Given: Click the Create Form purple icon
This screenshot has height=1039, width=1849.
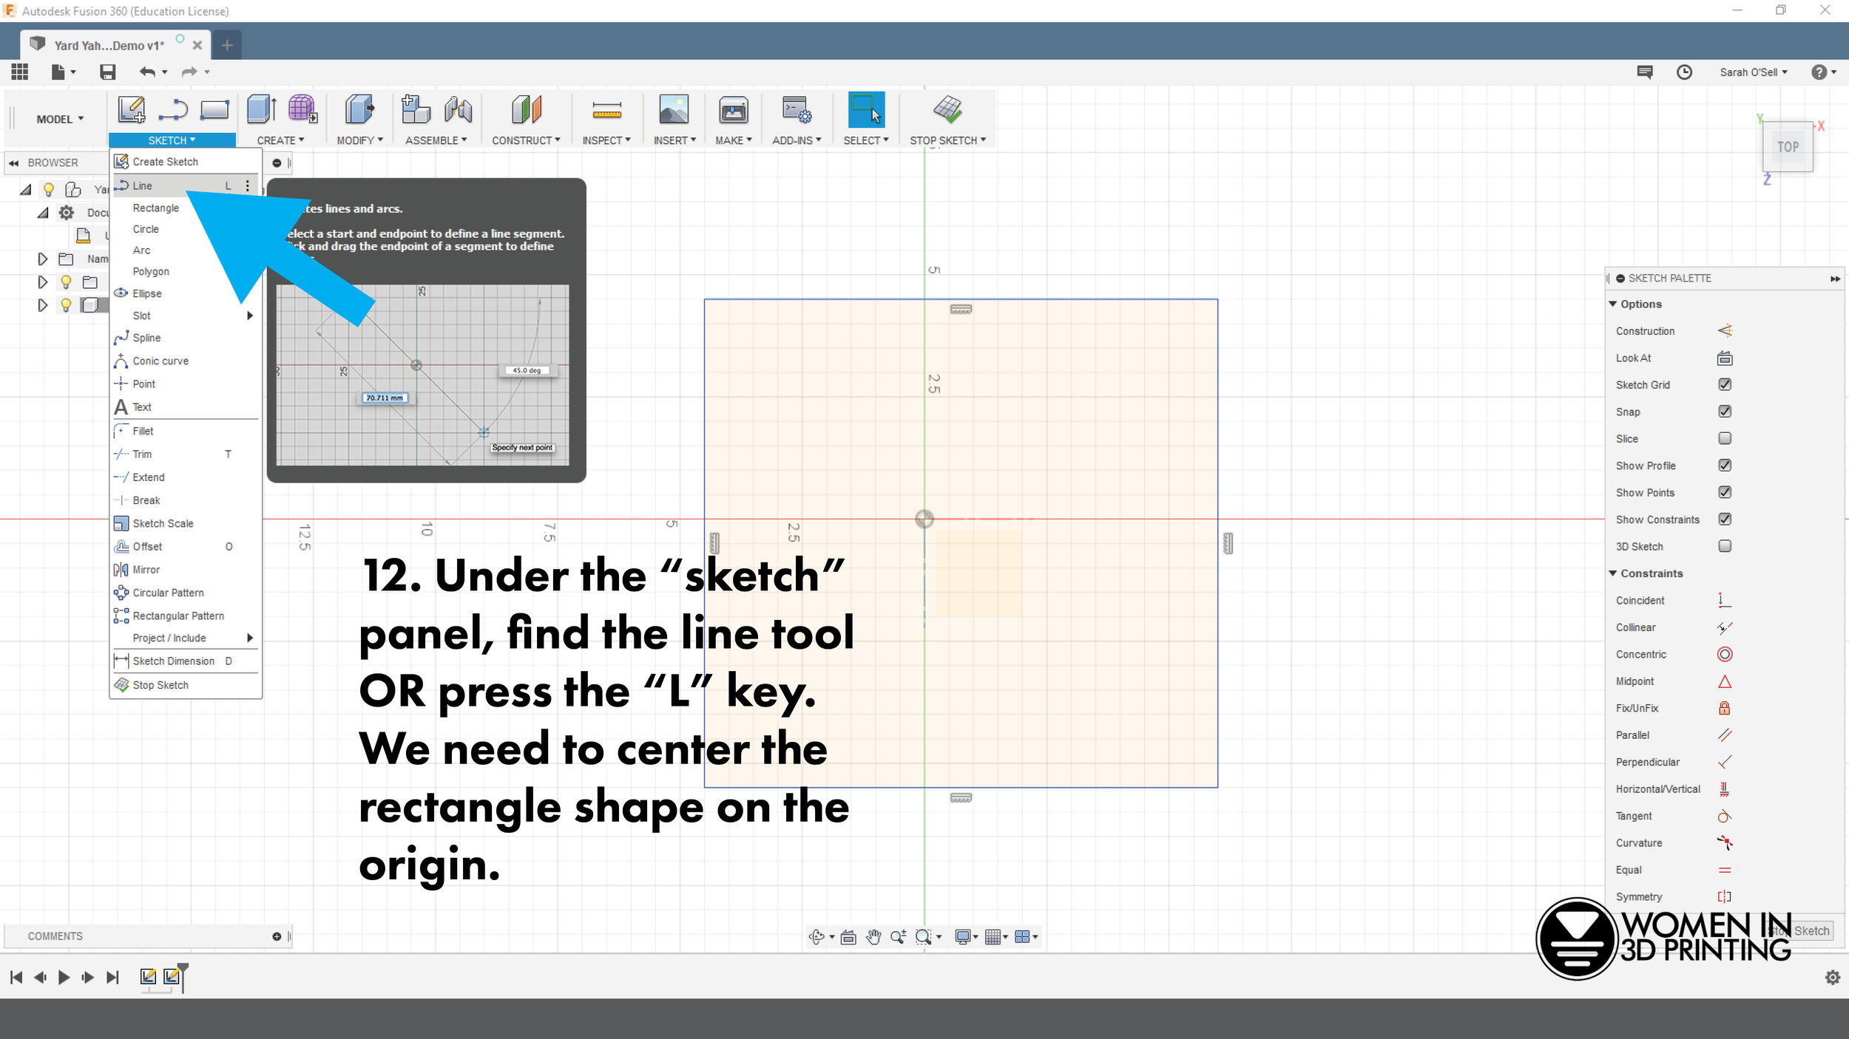Looking at the screenshot, I should coord(302,109).
